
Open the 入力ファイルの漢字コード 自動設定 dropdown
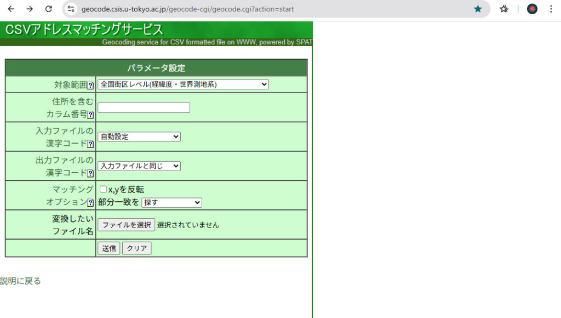coord(139,137)
